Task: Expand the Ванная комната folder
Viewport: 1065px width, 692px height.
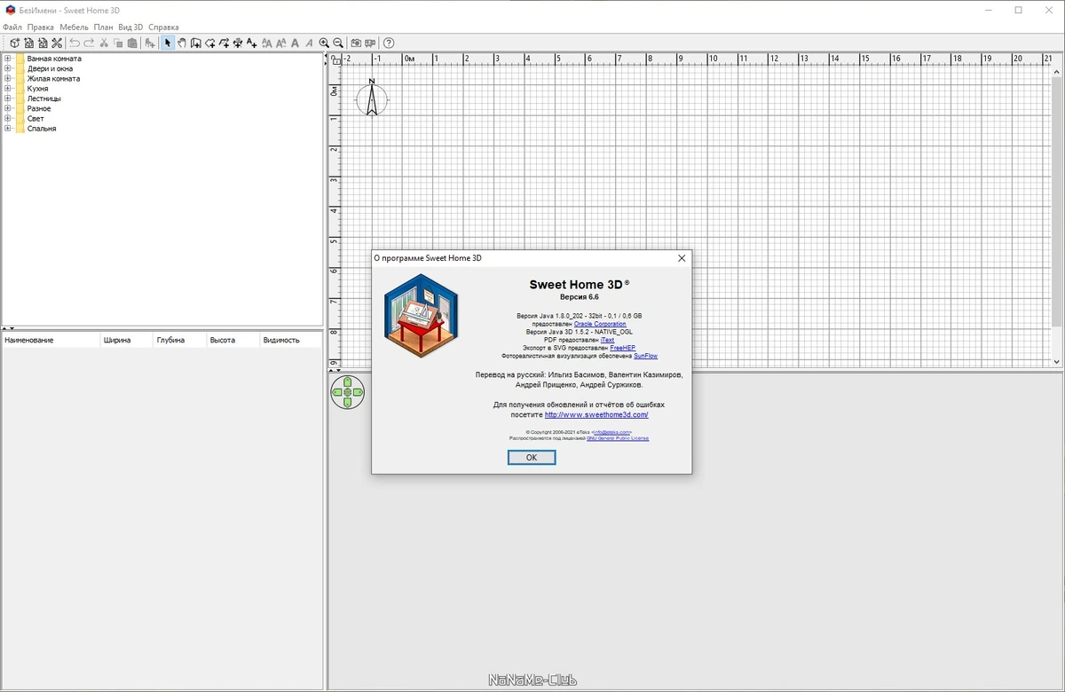Action: 8,59
